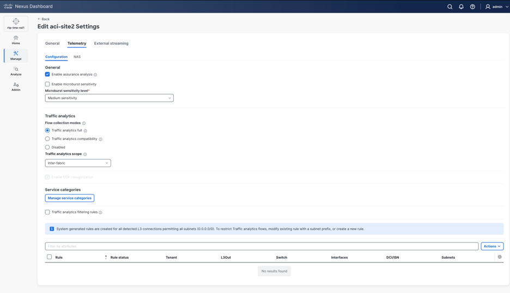The height and width of the screenshot is (293, 510).
Task: Show info for Traffic analytics compatibility
Action: tap(100, 139)
